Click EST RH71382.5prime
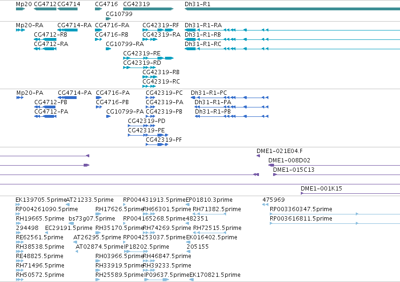Image resolution: width=400 pixels, height=282 pixels. click(x=217, y=209)
